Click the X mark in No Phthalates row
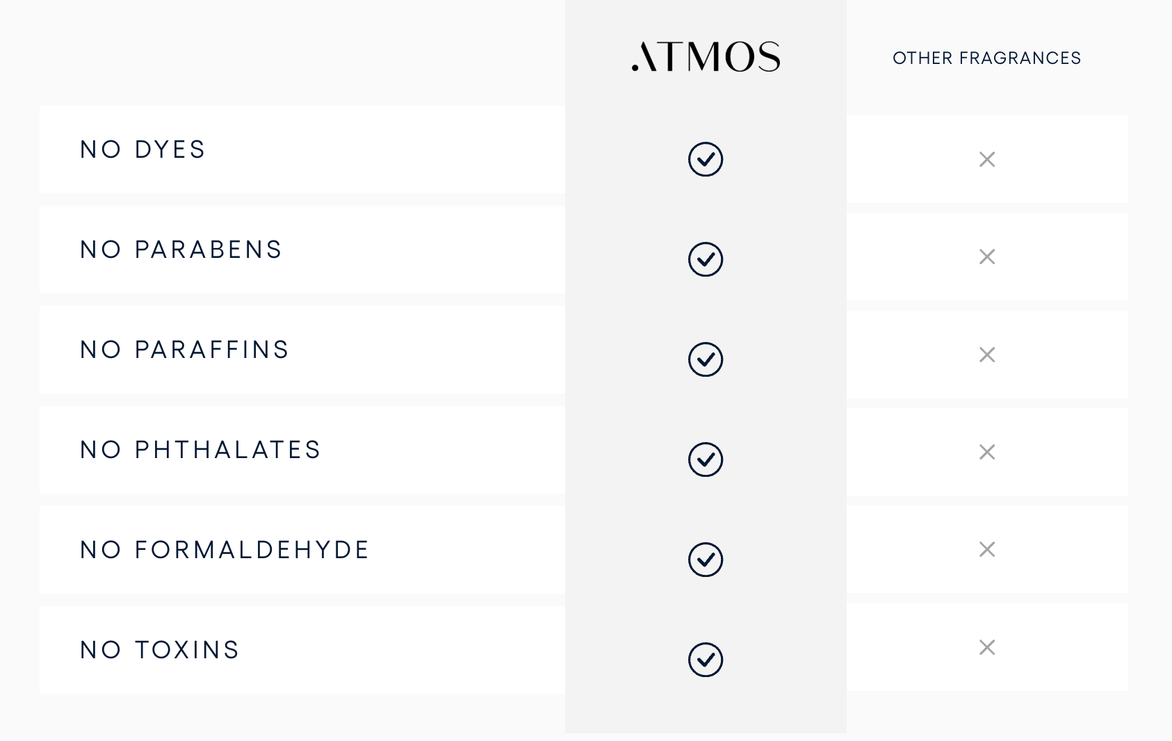 (987, 452)
